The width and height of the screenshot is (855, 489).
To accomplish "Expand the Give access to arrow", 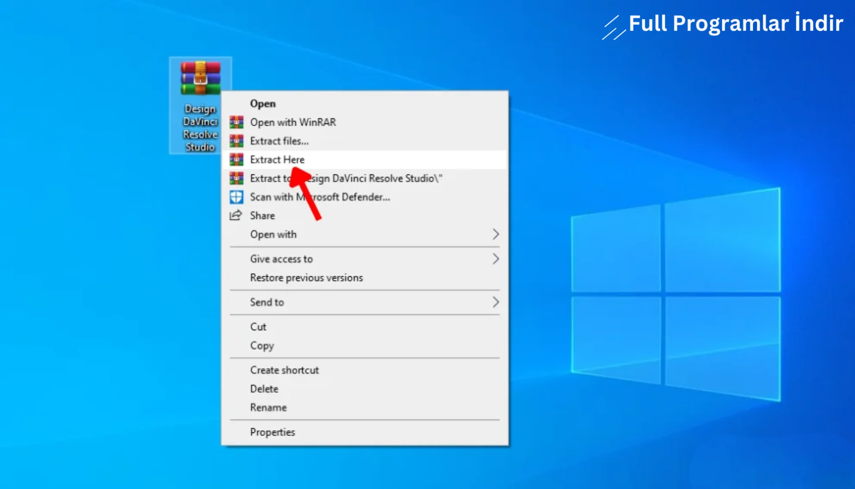I will (x=496, y=259).
